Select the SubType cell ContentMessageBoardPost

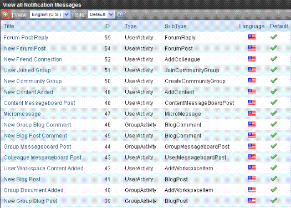[x=200, y=103]
